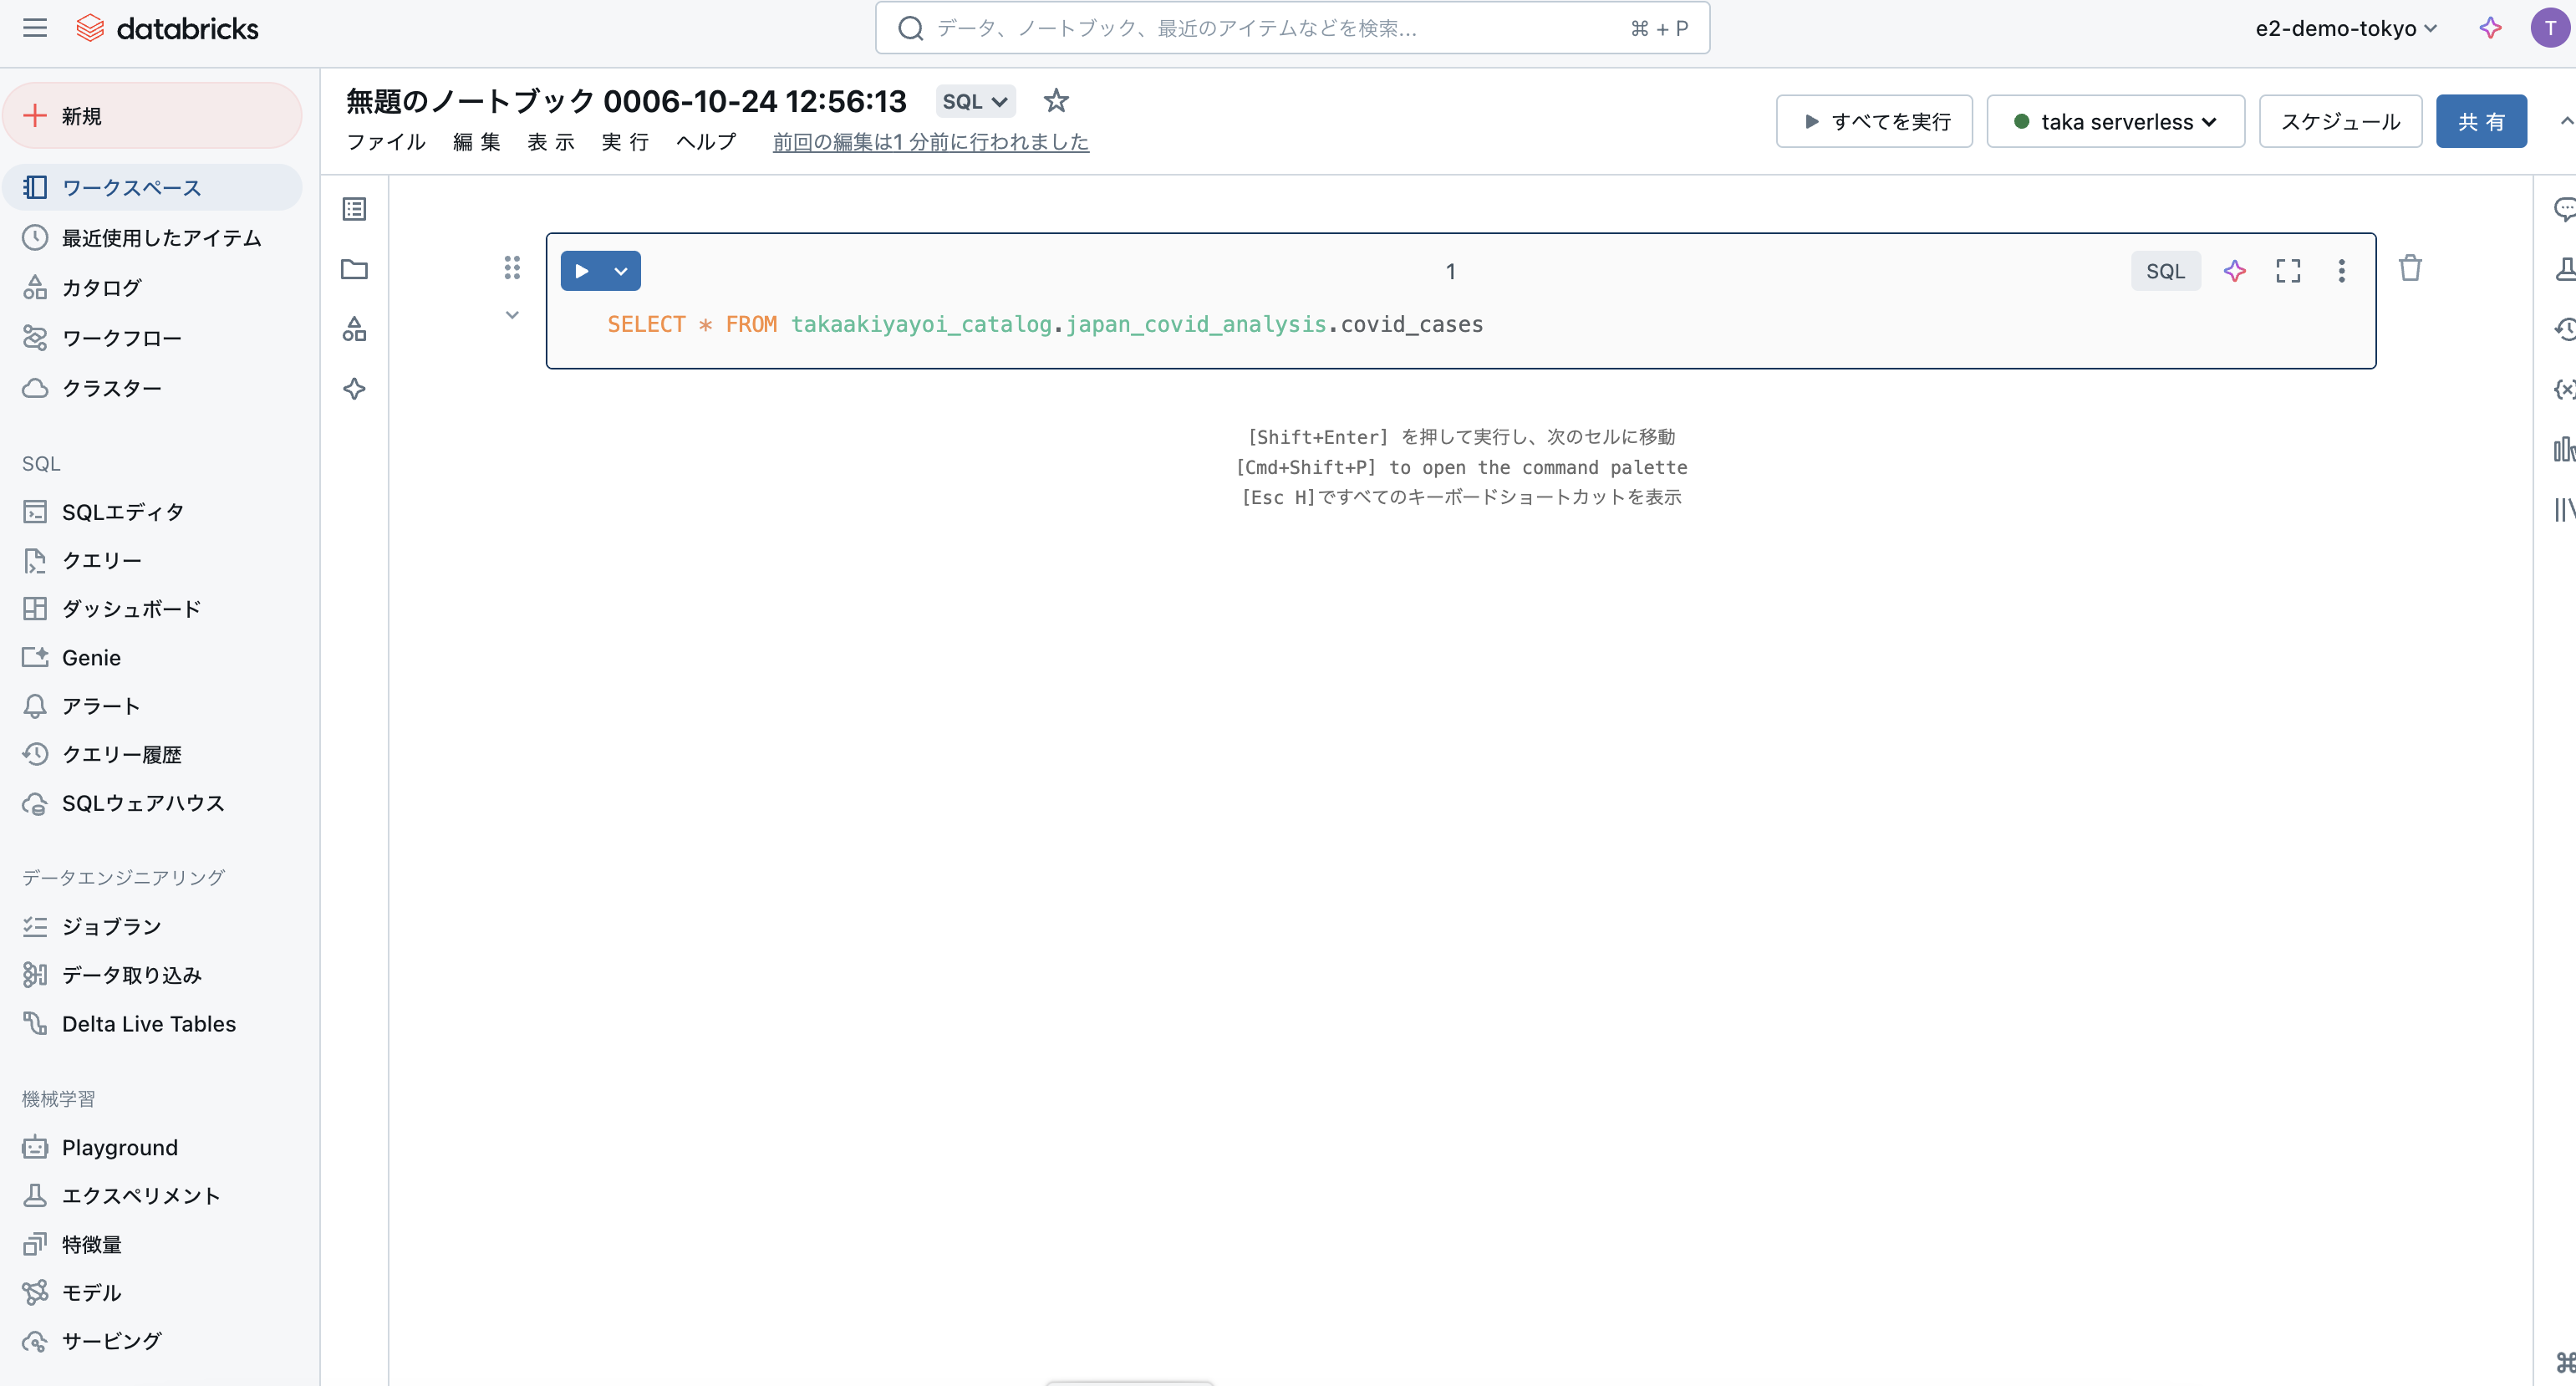This screenshot has width=2576, height=1386.
Task: Open the workspace folder browser panel
Action: pyautogui.click(x=355, y=270)
